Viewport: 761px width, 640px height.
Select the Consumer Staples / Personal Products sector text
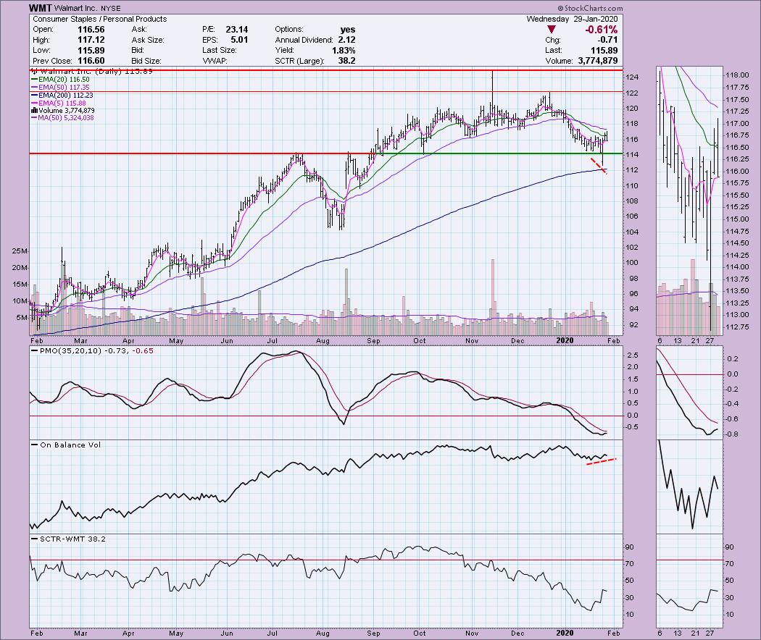[100, 19]
